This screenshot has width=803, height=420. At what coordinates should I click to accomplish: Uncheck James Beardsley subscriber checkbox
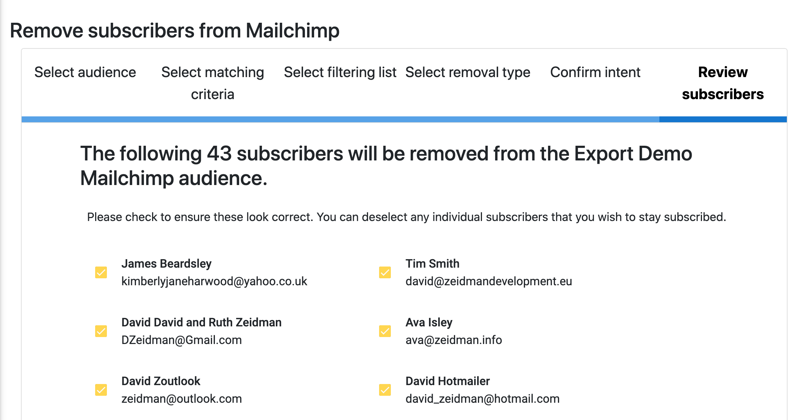[101, 272]
